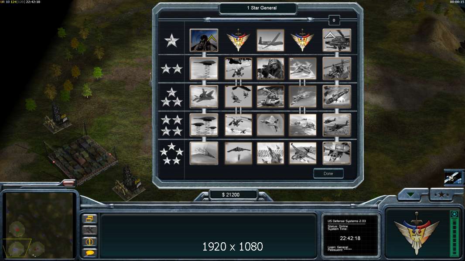Collapse control bar with green arrow
The image size is (465, 261).
(x=411, y=194)
